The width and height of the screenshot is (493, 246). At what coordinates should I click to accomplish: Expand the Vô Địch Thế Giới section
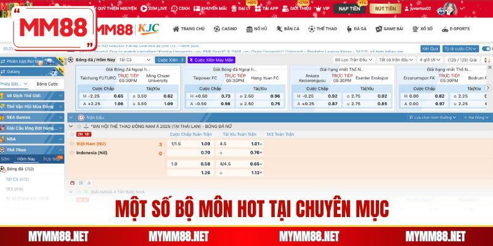pos(32,96)
